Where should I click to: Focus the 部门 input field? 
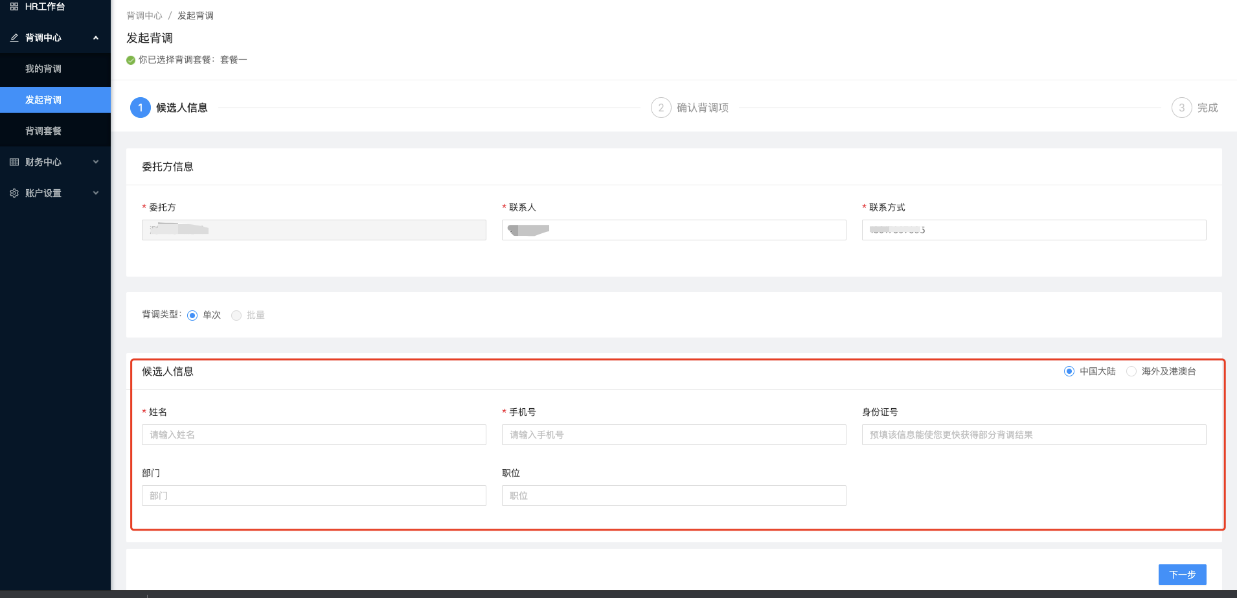[x=314, y=496]
